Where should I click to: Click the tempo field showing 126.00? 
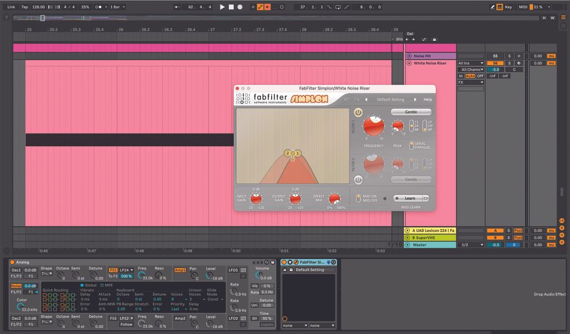[x=38, y=7]
